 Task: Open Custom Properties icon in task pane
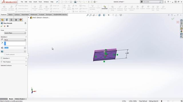click(182, 34)
